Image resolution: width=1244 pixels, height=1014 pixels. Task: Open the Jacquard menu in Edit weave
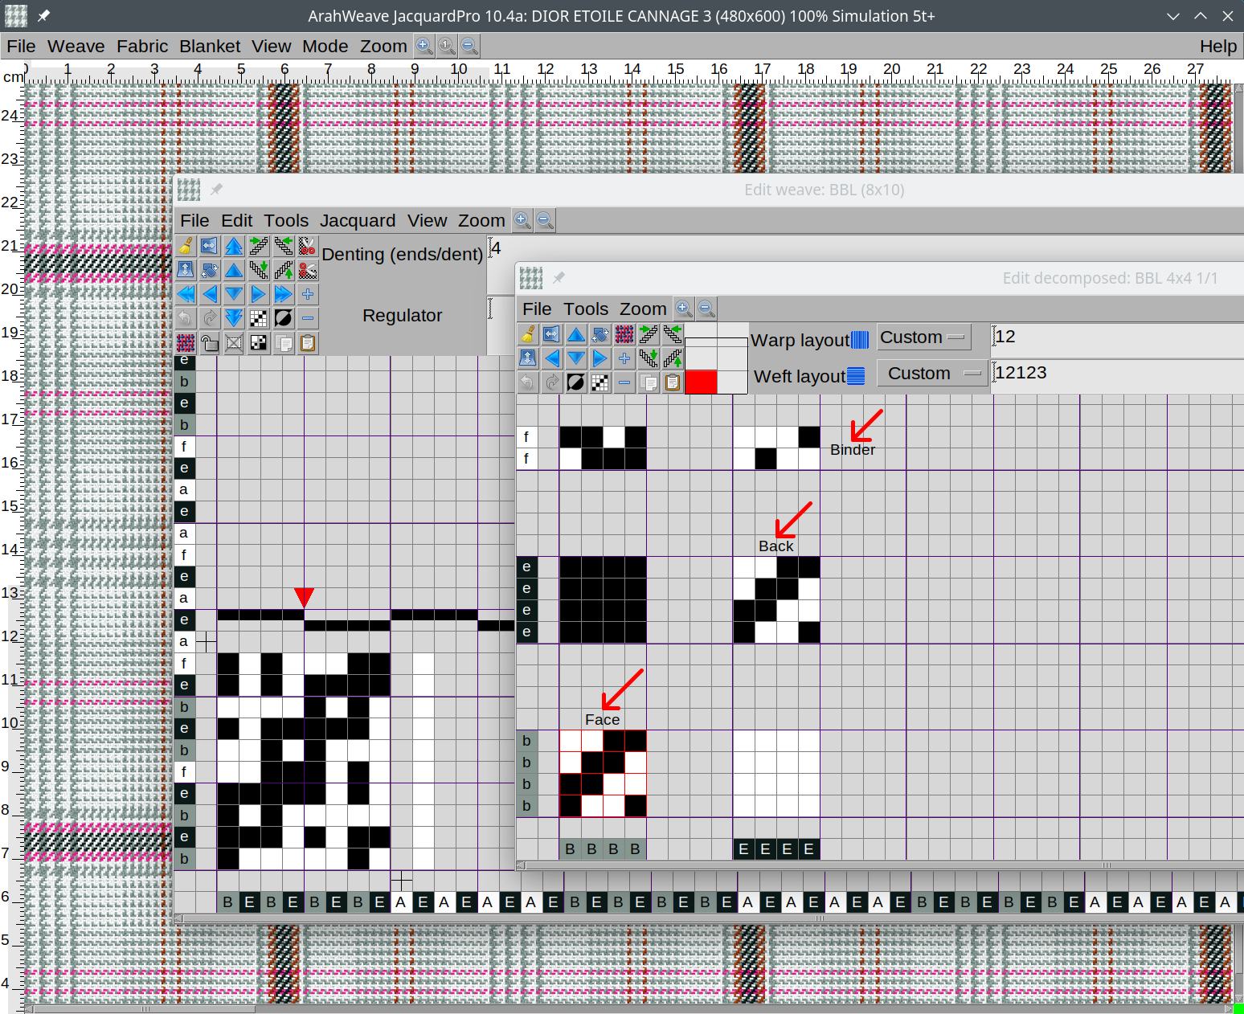pyautogui.click(x=358, y=221)
